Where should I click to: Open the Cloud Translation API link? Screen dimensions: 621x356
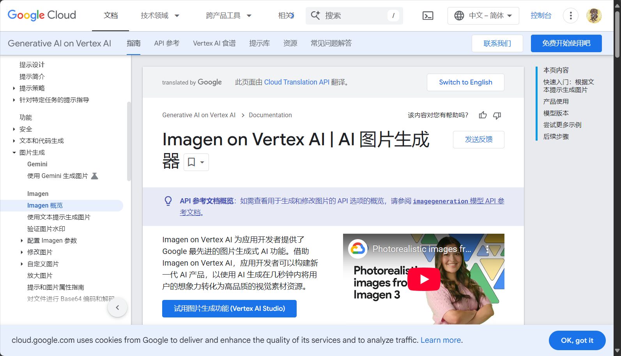(297, 82)
